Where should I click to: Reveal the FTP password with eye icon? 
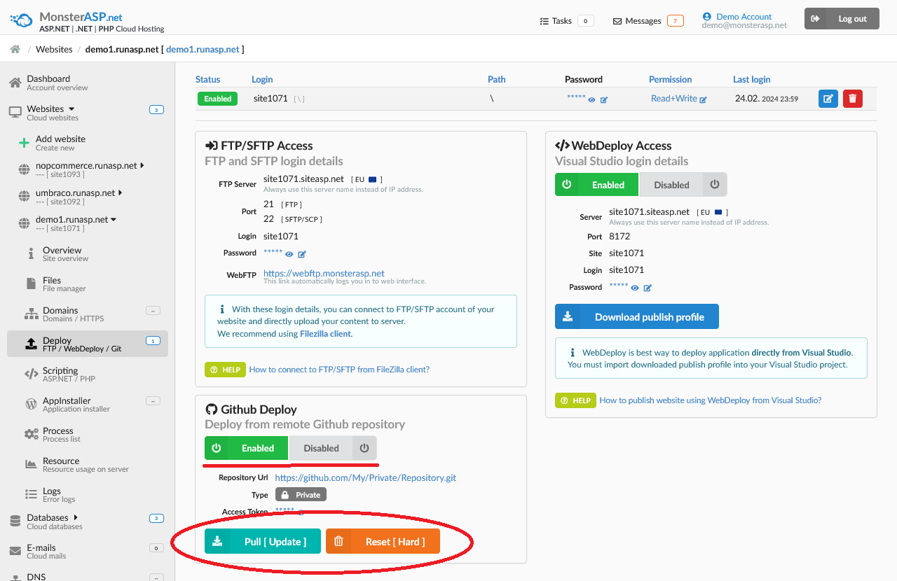289,254
